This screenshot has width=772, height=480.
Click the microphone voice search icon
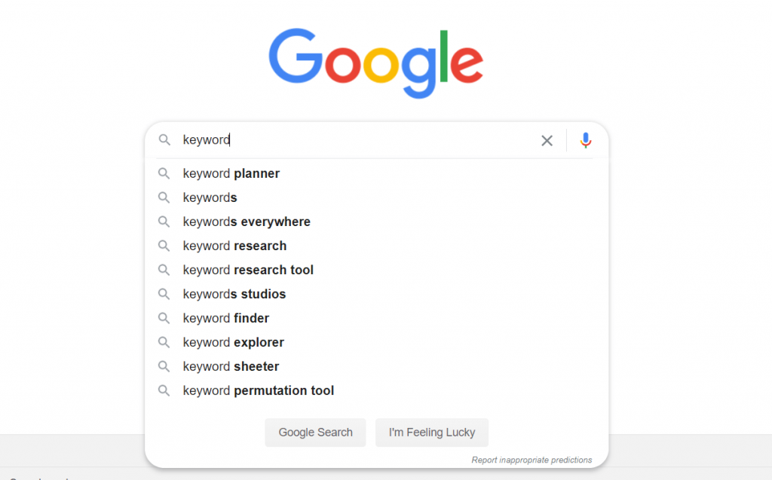[x=586, y=140]
